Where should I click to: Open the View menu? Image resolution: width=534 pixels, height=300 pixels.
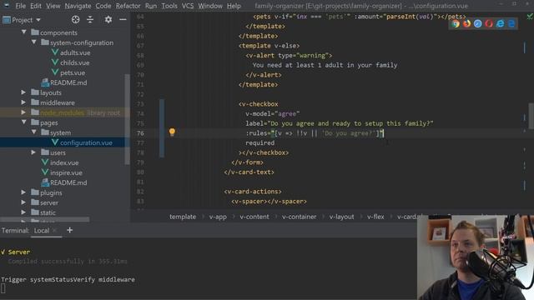coord(53,6)
